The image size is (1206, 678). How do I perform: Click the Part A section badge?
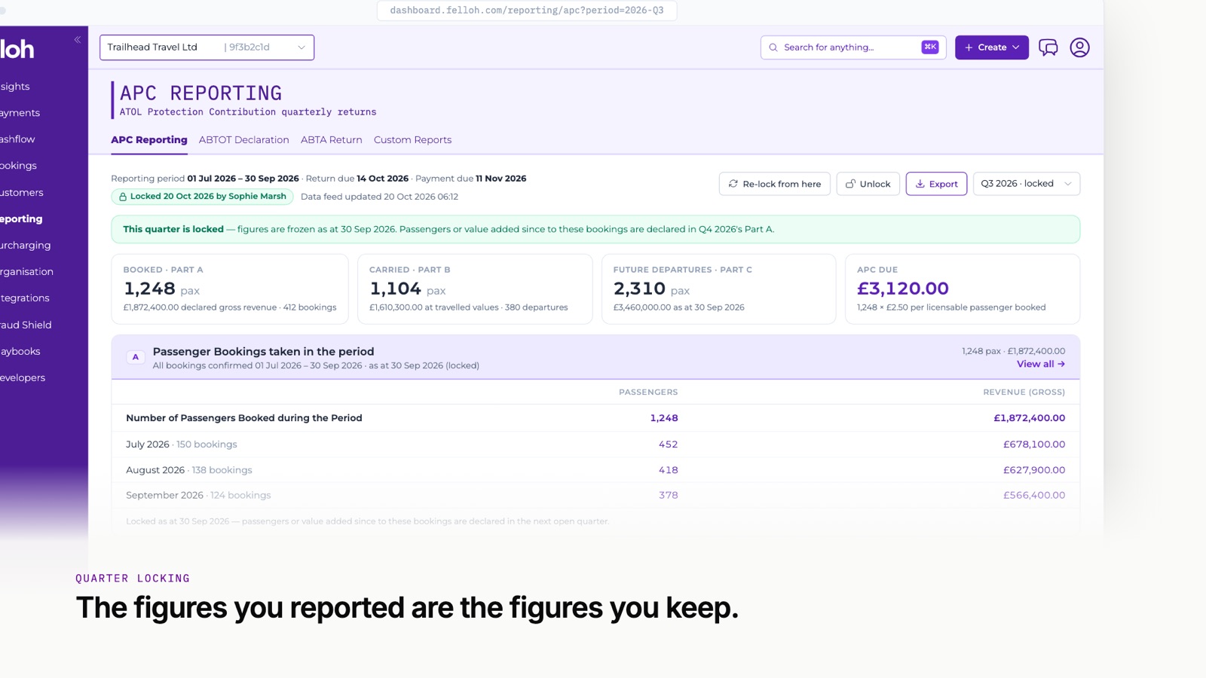pos(136,357)
